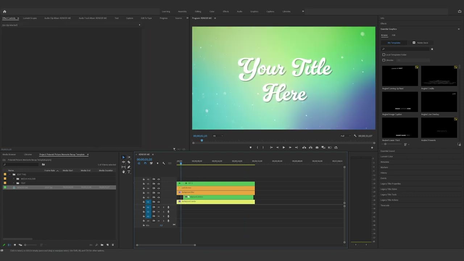This screenshot has height=261, width=464.
Task: Delete selected item with the Project trash icon
Action: 113,245
